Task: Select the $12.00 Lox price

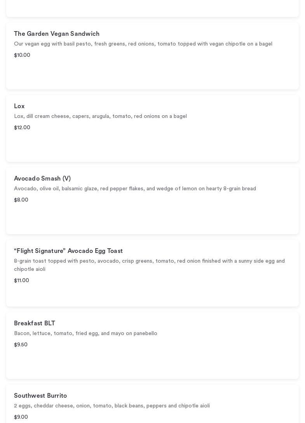Action: (x=22, y=128)
